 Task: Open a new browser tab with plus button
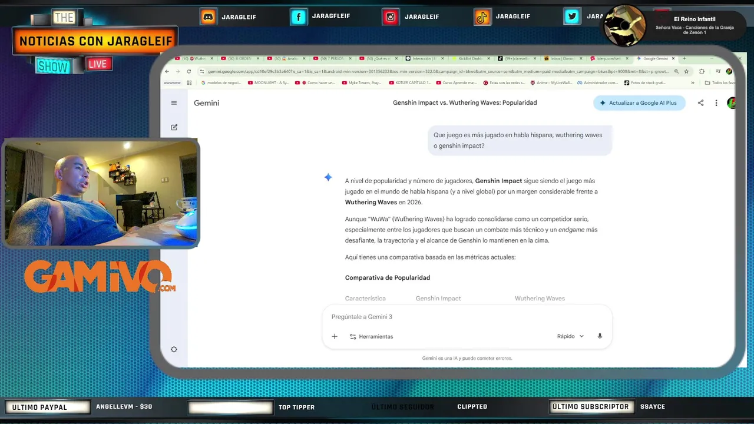point(684,58)
